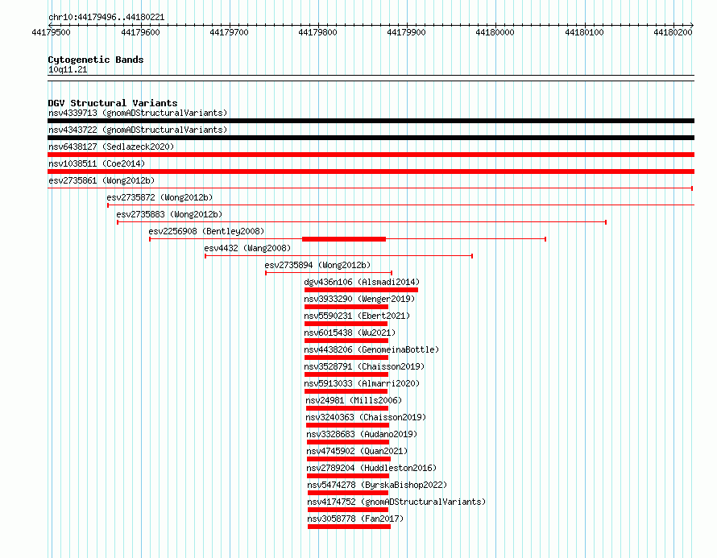Click the black bar under nsv4343722
Screen dimensions: 717x558
click(x=371, y=138)
